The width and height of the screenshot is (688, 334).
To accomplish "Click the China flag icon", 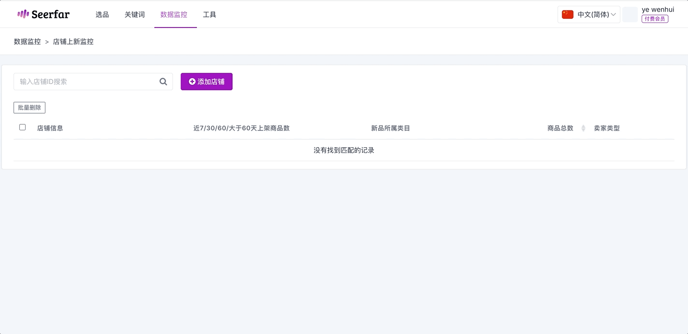I will pos(568,14).
